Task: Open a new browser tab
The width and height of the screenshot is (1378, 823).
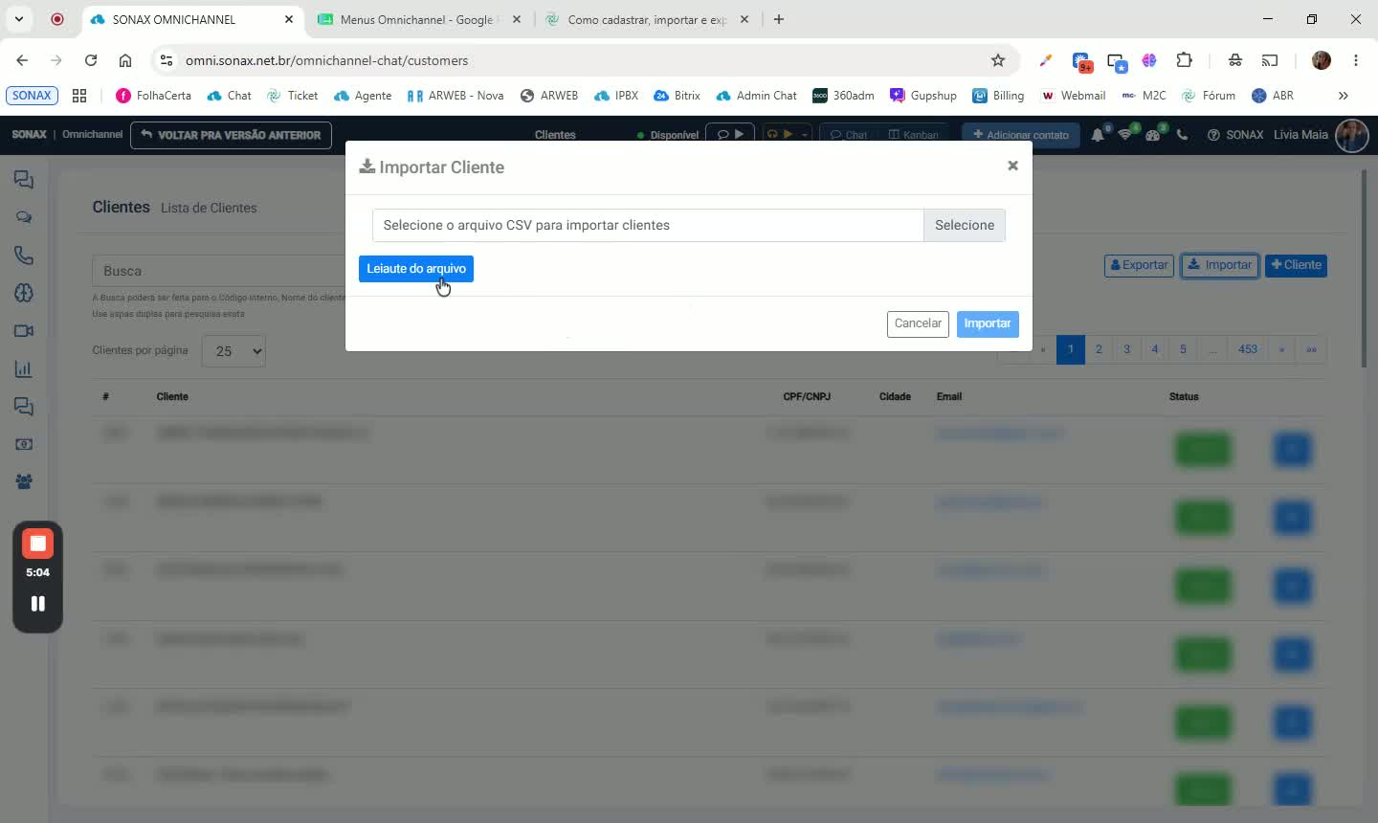Action: point(779,19)
